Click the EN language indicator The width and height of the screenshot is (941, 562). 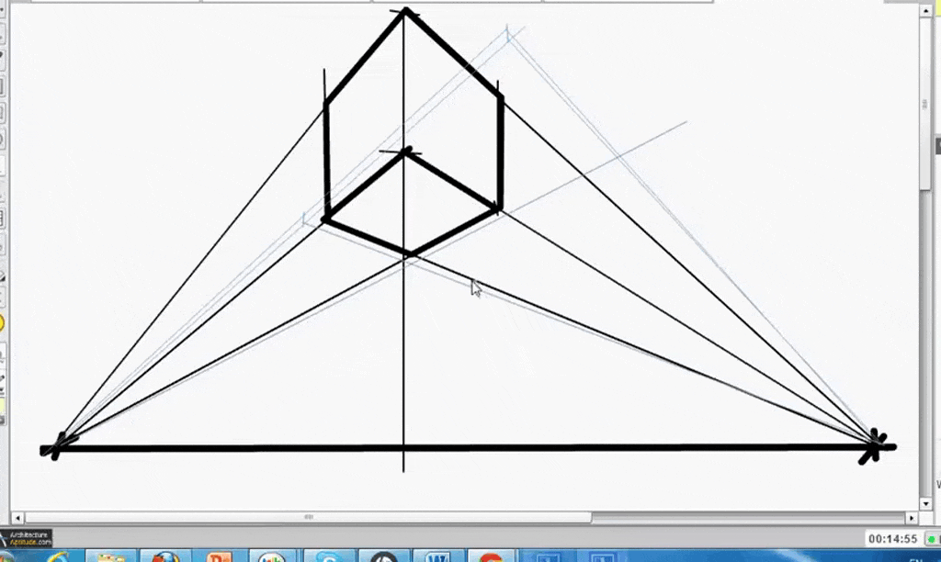click(x=916, y=559)
